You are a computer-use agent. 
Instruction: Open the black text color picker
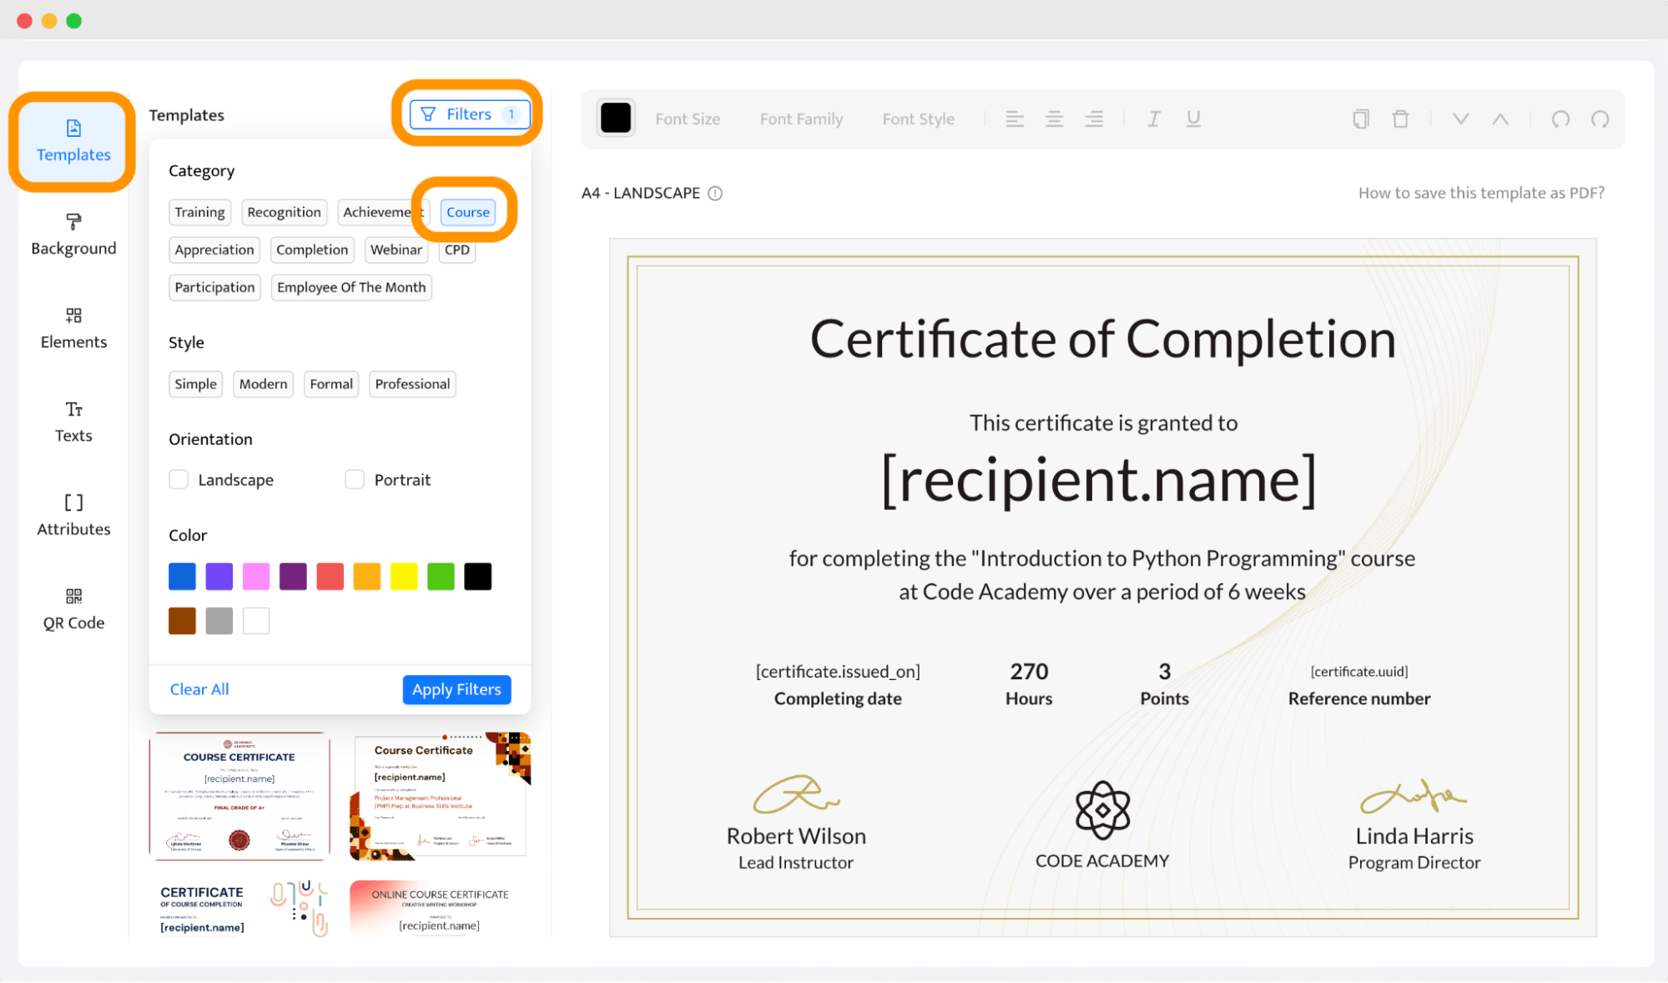(x=616, y=118)
